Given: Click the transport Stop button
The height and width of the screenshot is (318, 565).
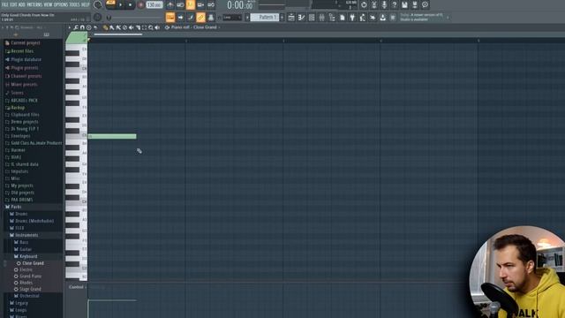Looking at the screenshot, I should pos(130,4).
